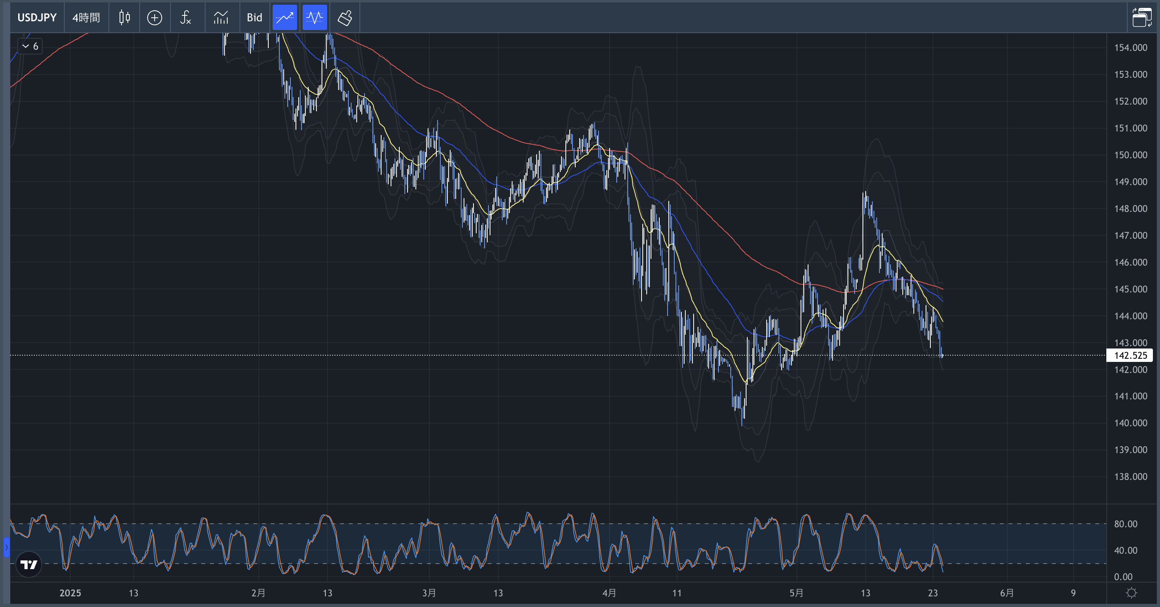Click the 138.000 price axis label
This screenshot has height=607, width=1160.
tap(1130, 476)
